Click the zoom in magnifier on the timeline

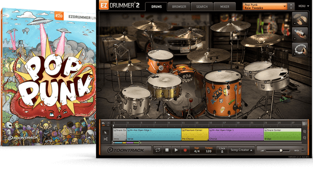coord(304,131)
